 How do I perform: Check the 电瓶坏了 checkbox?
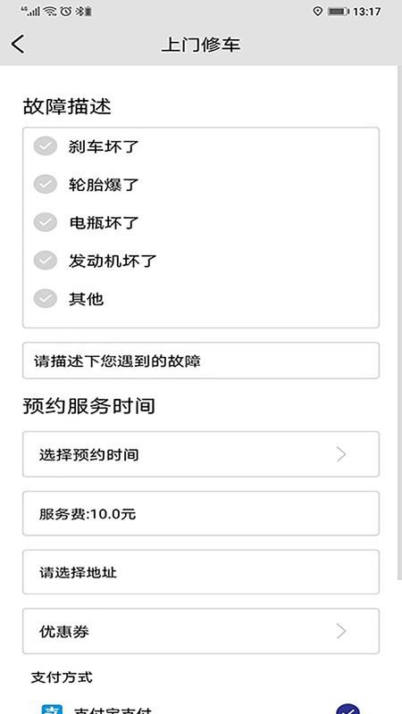point(46,222)
